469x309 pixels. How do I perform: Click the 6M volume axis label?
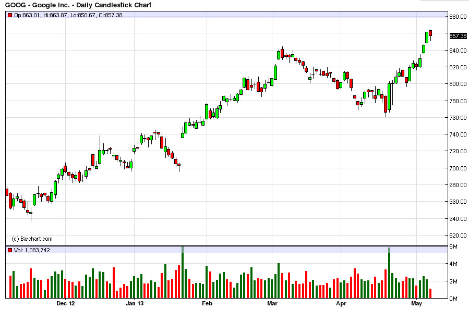click(x=453, y=246)
